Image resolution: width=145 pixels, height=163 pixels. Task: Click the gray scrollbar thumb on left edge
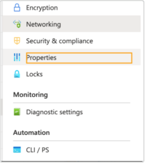(x=1, y=107)
